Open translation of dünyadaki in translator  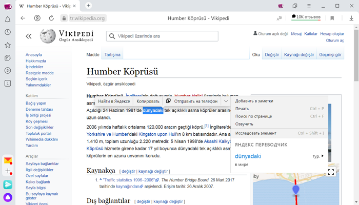248,156
